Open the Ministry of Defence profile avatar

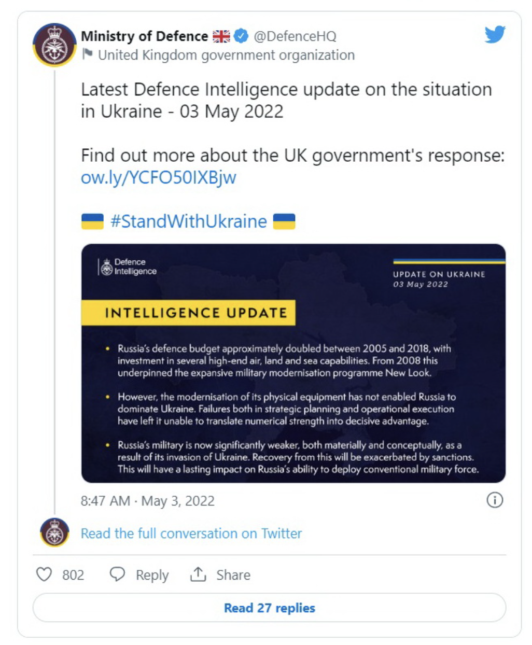(x=54, y=45)
